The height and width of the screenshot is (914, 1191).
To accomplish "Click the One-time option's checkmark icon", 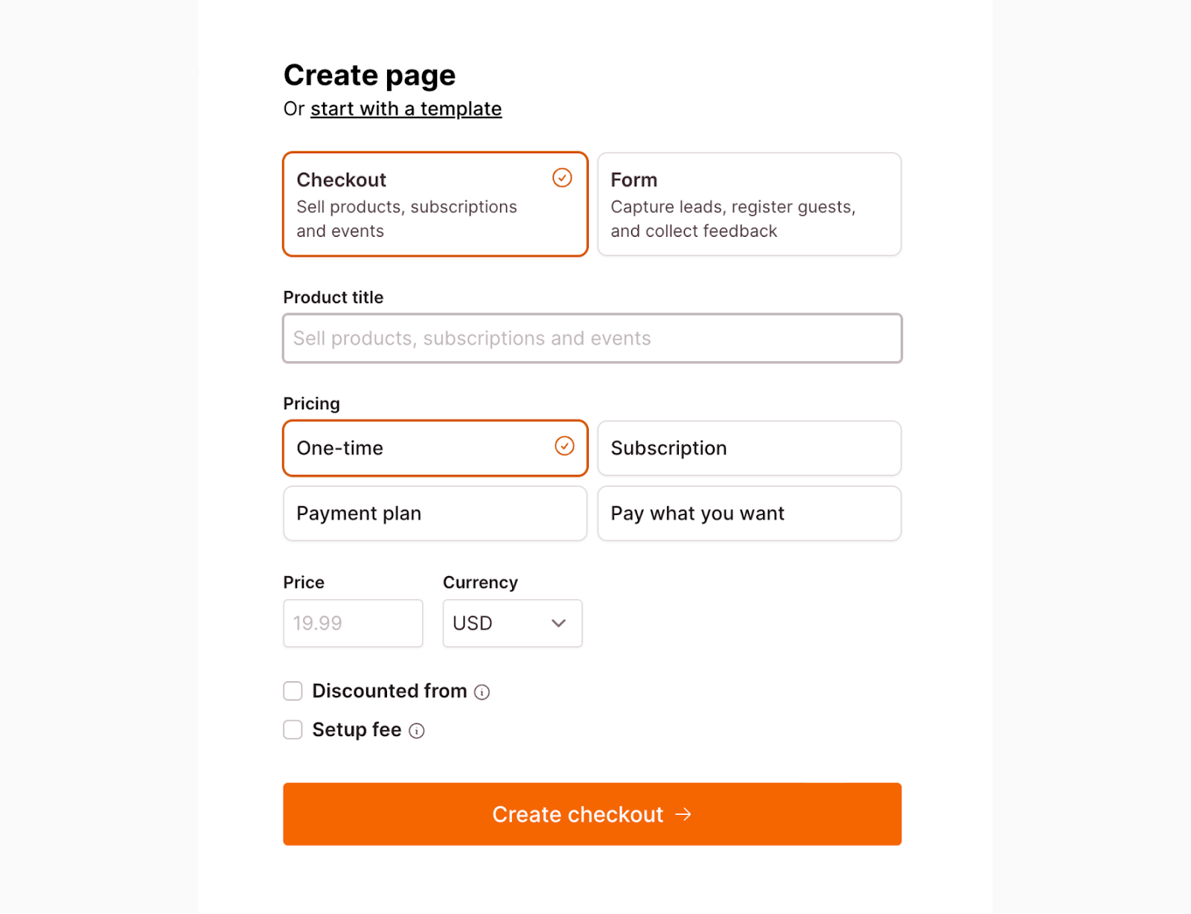I will click(564, 446).
